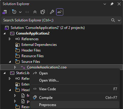Screen dimensions: 123x109
Task: Open Properties with the wrench icon
Action: click(x=52, y=12)
